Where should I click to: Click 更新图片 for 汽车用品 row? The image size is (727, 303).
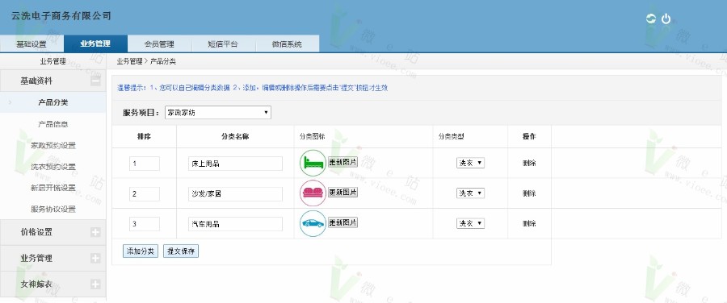pos(342,222)
